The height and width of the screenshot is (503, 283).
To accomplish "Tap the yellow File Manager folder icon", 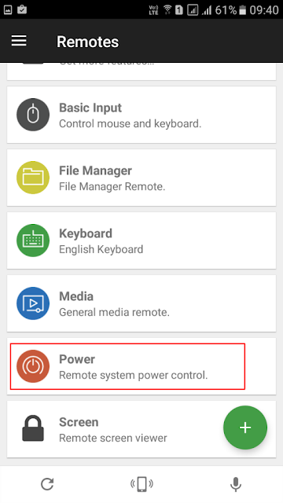I will pyautogui.click(x=33, y=178).
